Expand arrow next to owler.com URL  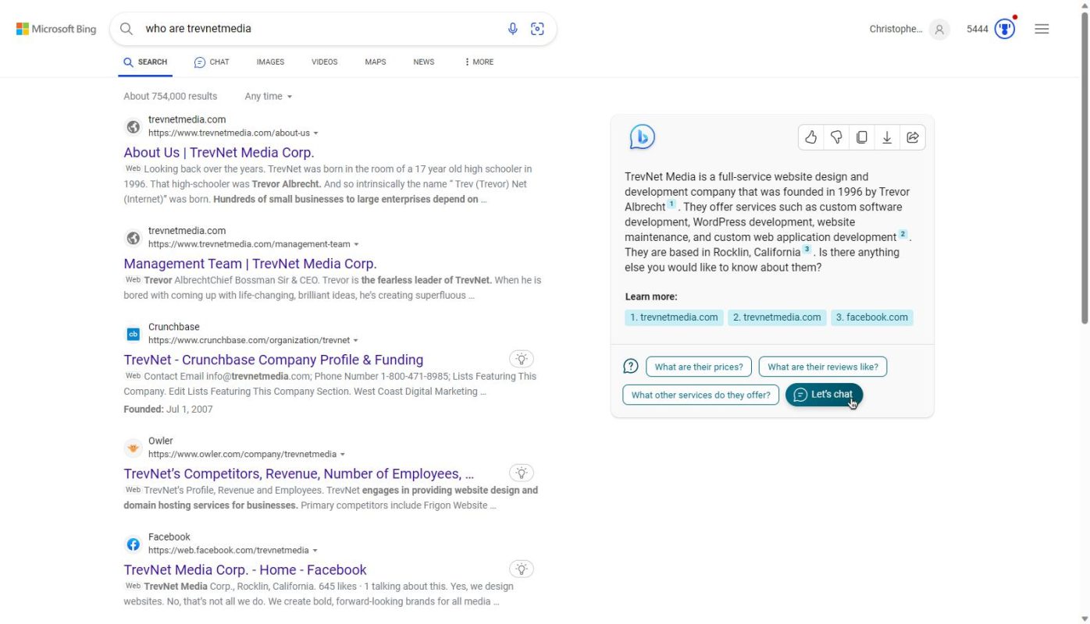pyautogui.click(x=343, y=455)
